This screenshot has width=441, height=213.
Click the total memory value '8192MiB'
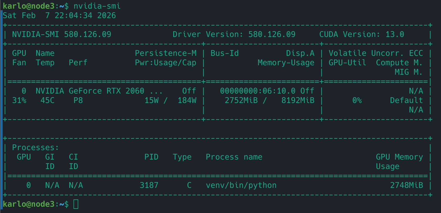tap(298, 100)
